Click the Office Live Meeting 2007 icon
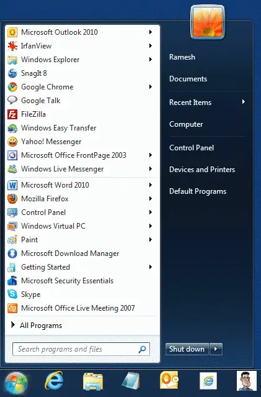 pyautogui.click(x=12, y=308)
